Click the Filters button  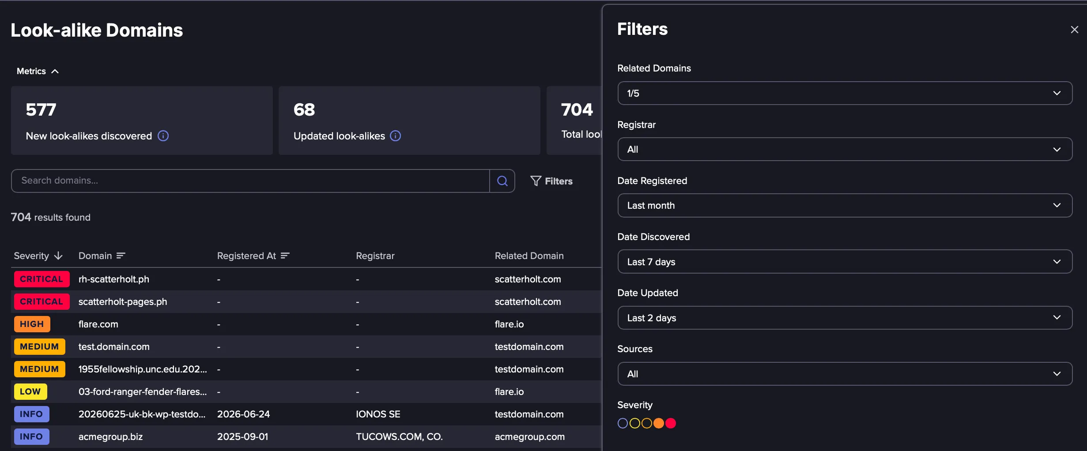[551, 181]
